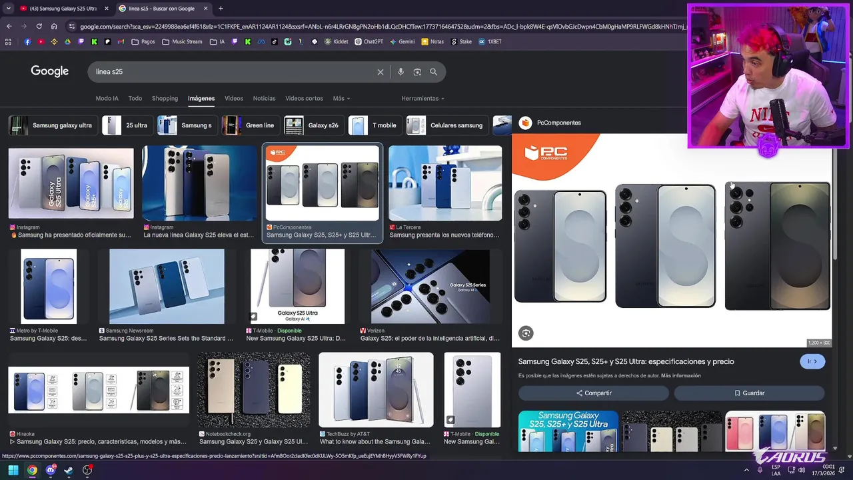The height and width of the screenshot is (480, 853).
Task: Open the browser home page icon
Action: pos(54,27)
